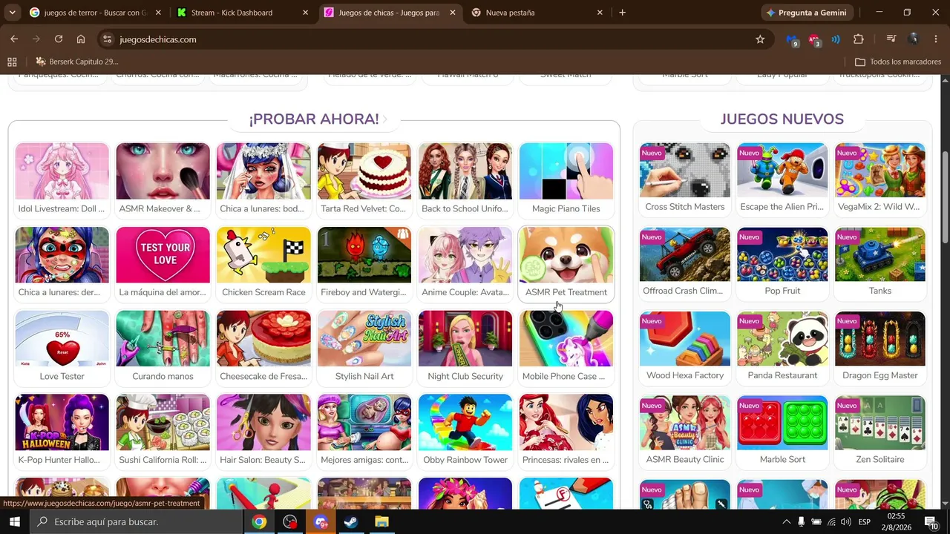Expand the tab search dropdown
Image resolution: width=950 pixels, height=534 pixels.
point(12,13)
